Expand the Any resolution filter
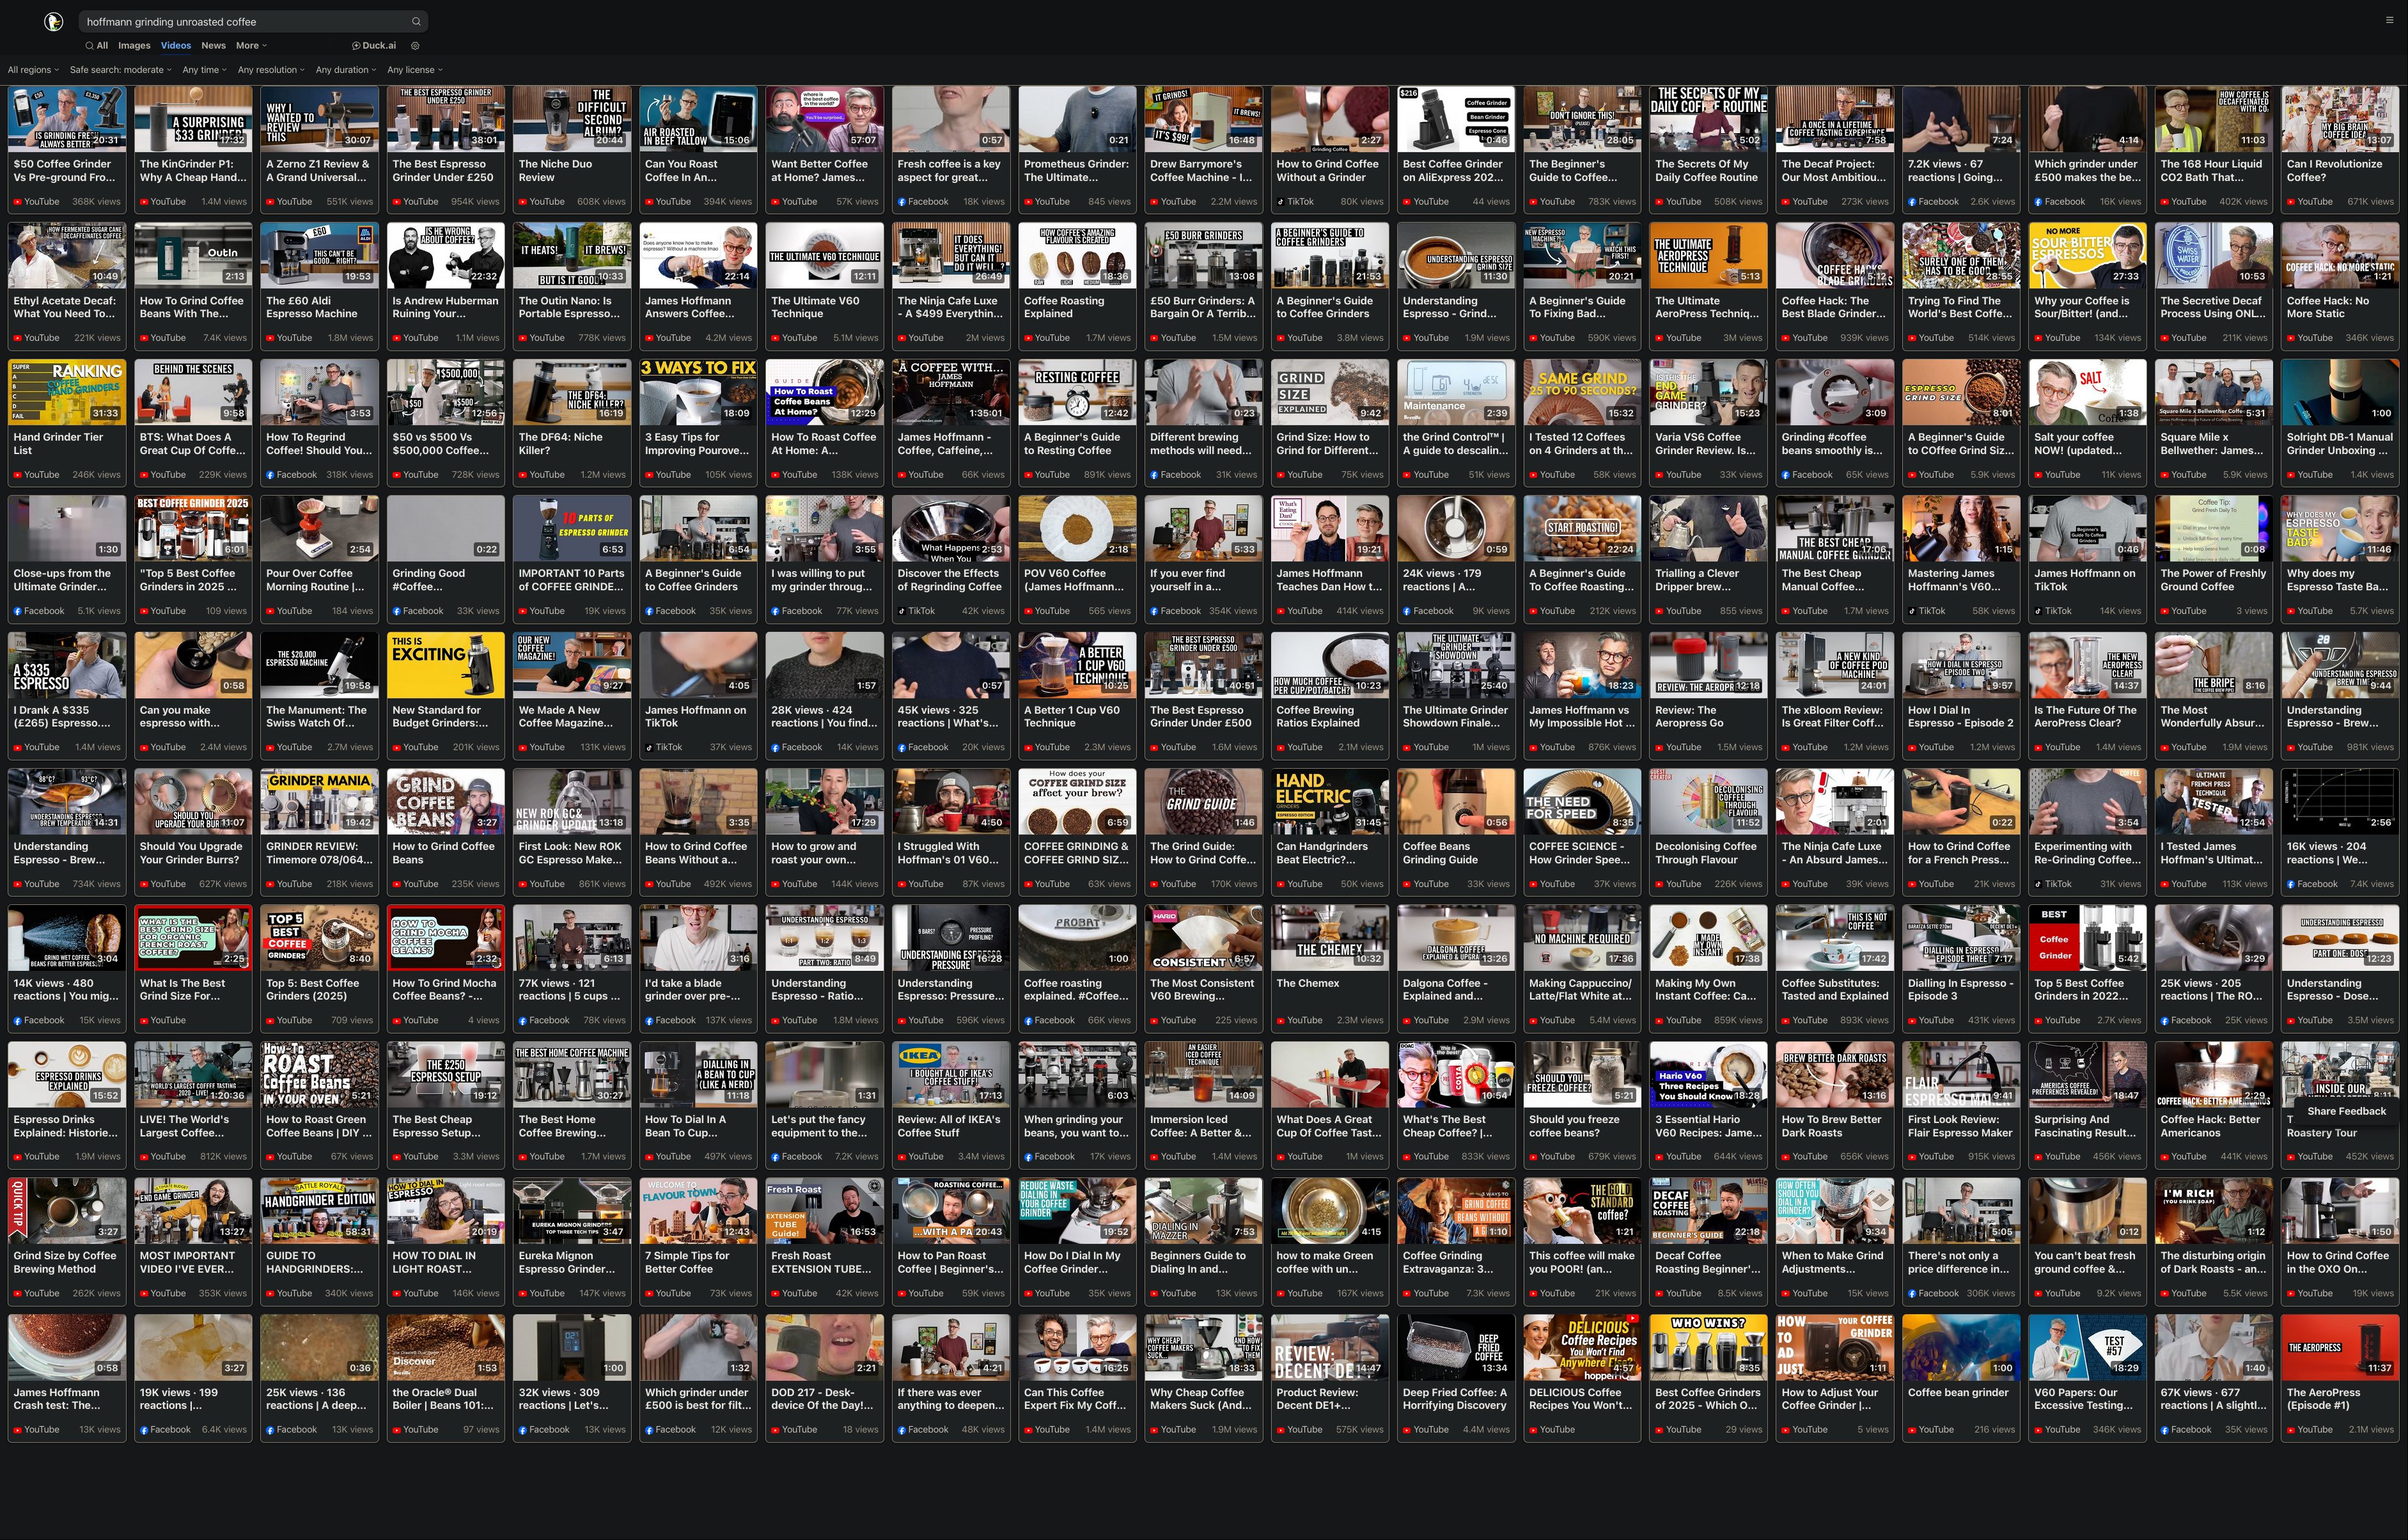 coord(271,70)
